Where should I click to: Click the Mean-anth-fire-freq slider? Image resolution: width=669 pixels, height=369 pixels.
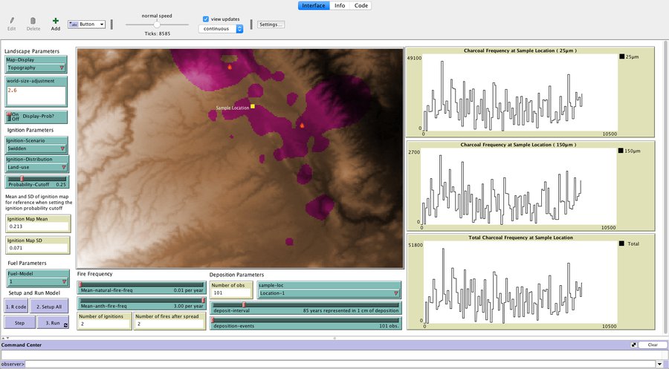[x=142, y=303]
